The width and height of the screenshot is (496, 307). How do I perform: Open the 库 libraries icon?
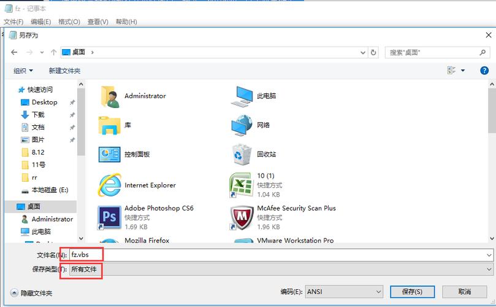[110, 125]
